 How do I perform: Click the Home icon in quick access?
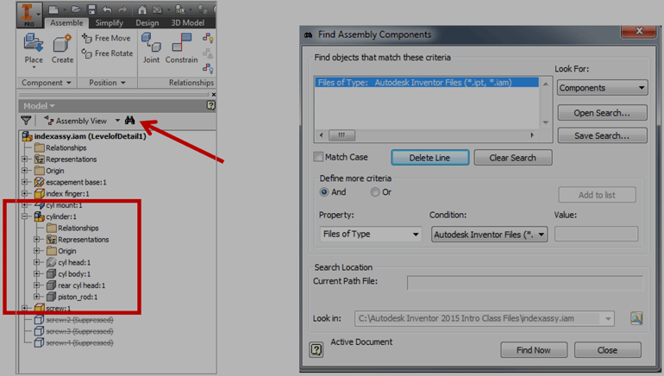(x=142, y=9)
